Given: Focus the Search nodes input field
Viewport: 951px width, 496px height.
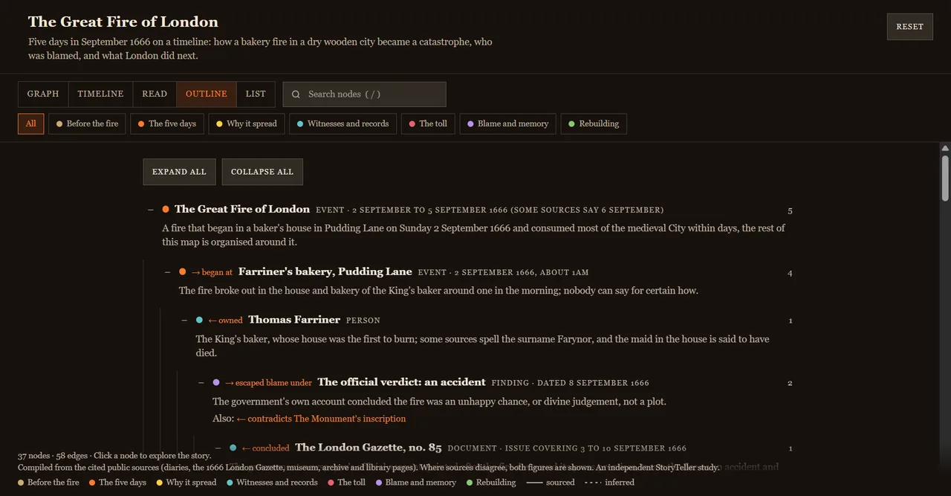Looking at the screenshot, I should [364, 94].
